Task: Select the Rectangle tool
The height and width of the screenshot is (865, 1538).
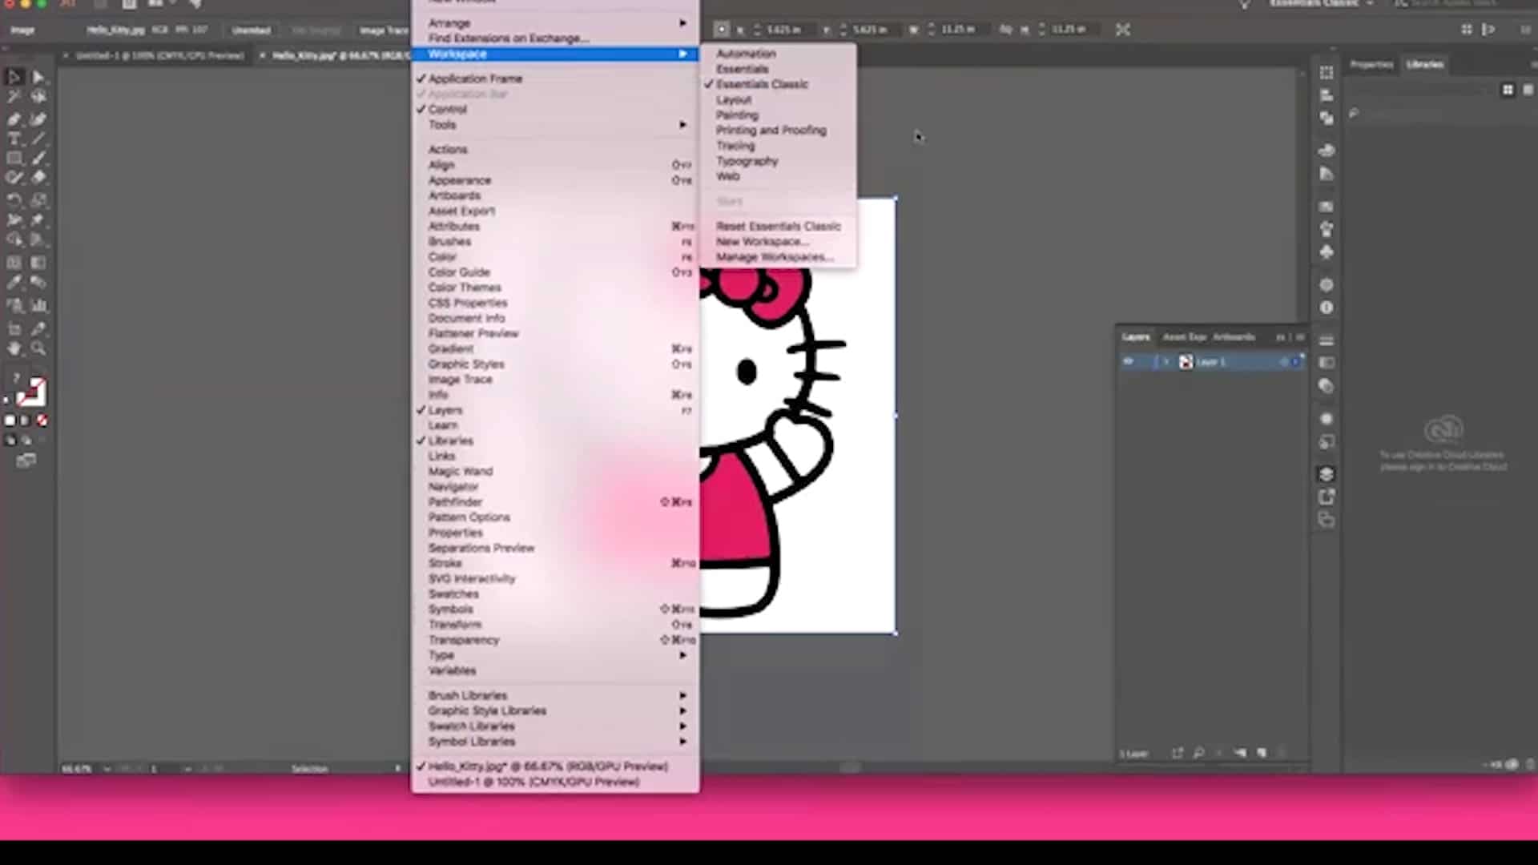Action: 14,159
